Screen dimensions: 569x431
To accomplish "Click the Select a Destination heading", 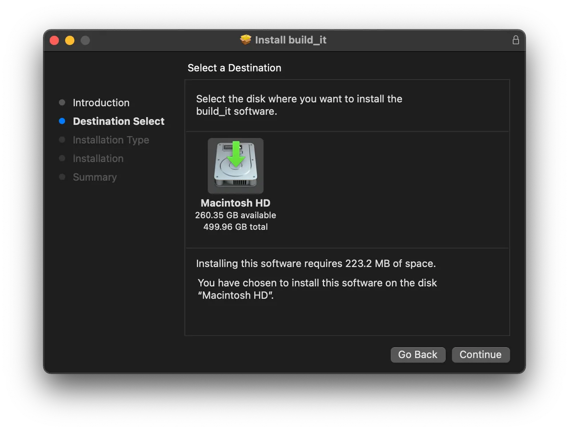I will tap(234, 68).
